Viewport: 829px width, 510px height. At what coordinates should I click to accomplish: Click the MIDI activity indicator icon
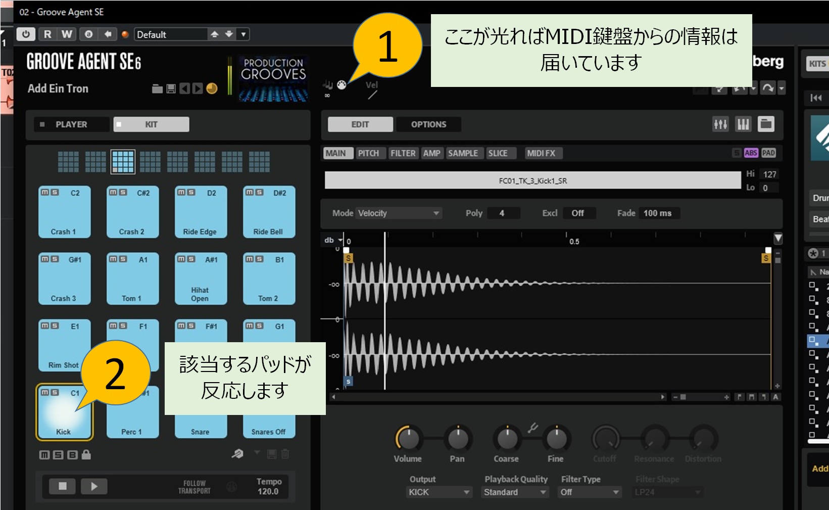(342, 85)
